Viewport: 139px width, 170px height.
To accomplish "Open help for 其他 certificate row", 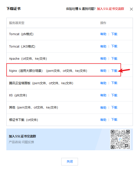I will point(103,108).
